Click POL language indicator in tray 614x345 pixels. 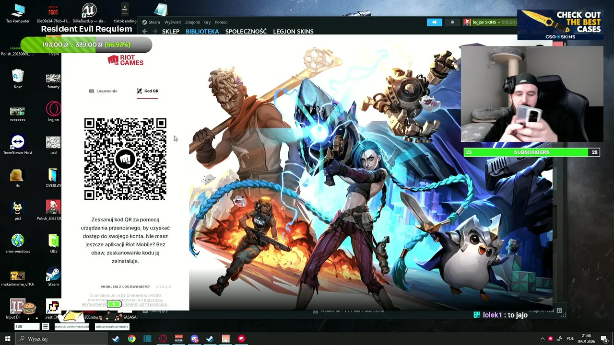pos(570,339)
